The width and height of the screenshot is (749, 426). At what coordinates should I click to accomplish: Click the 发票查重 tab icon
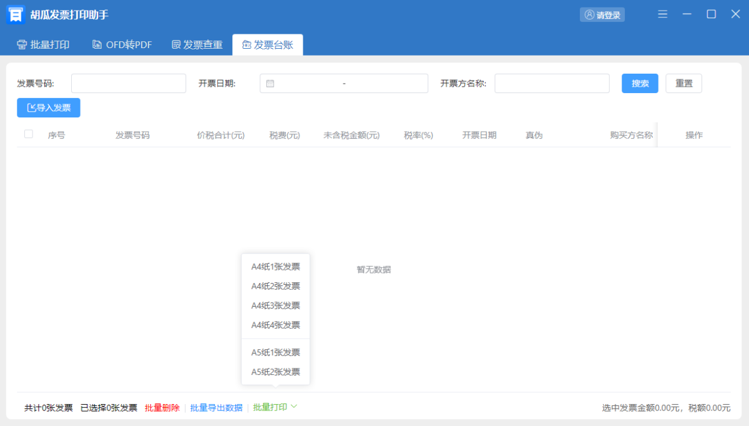pos(176,44)
